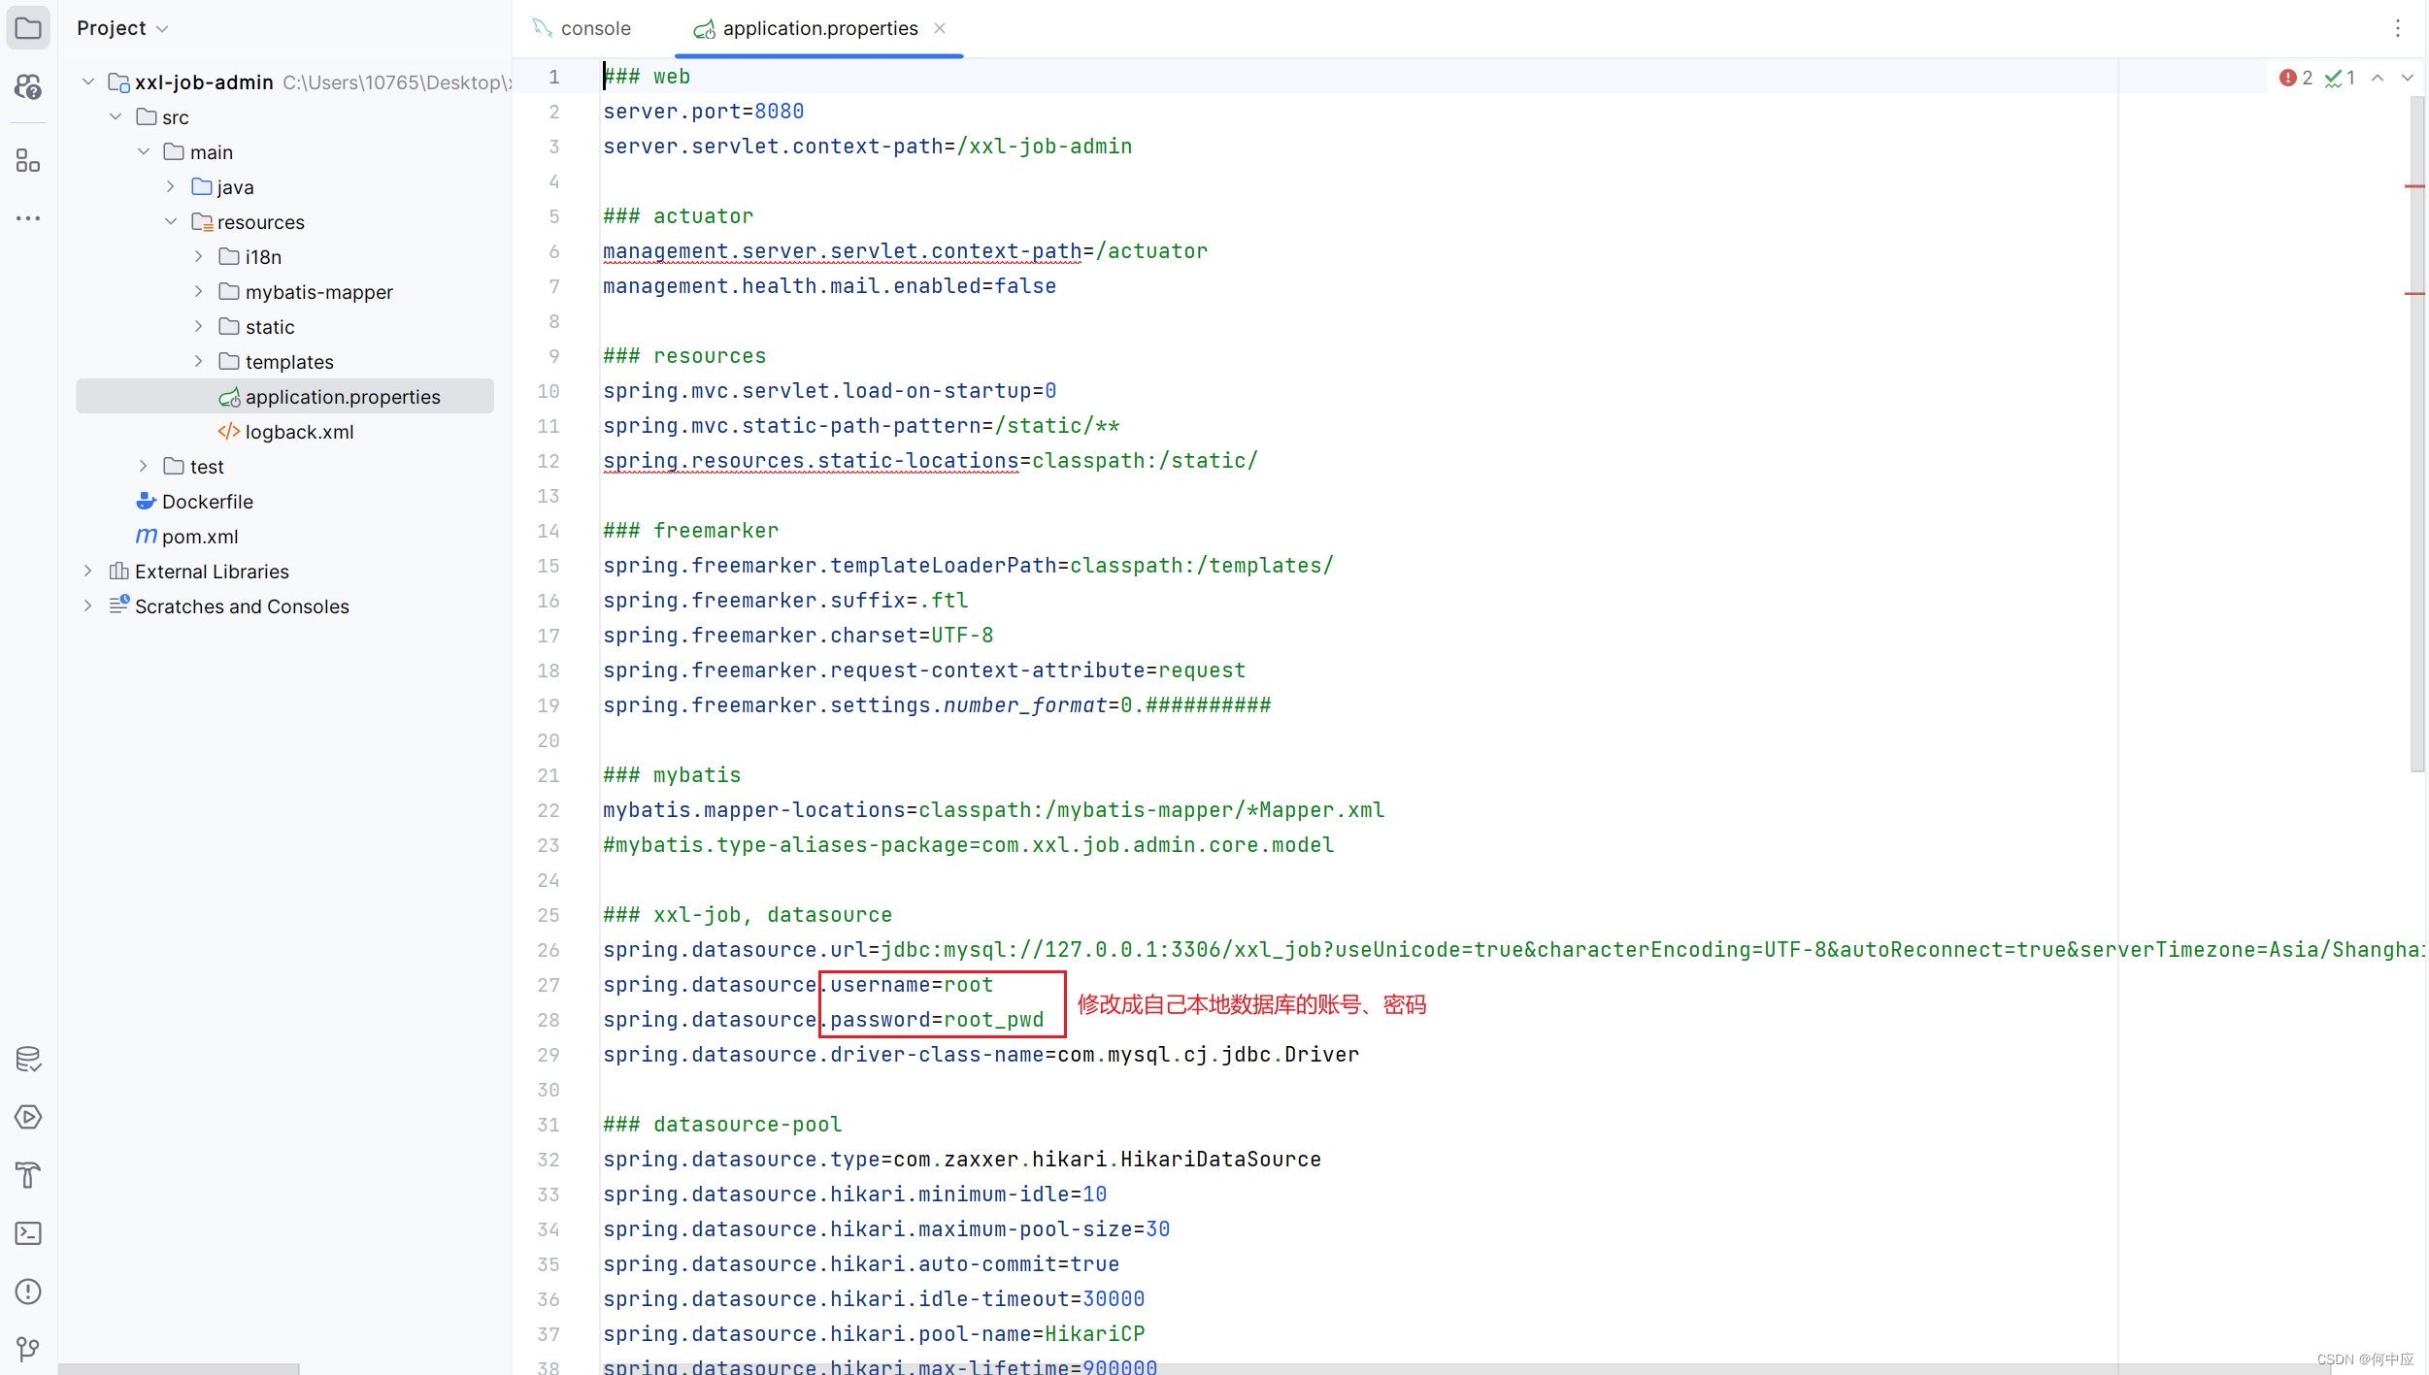
Task: Click the hikari.pool-name=HikariCP line
Action: point(874,1334)
